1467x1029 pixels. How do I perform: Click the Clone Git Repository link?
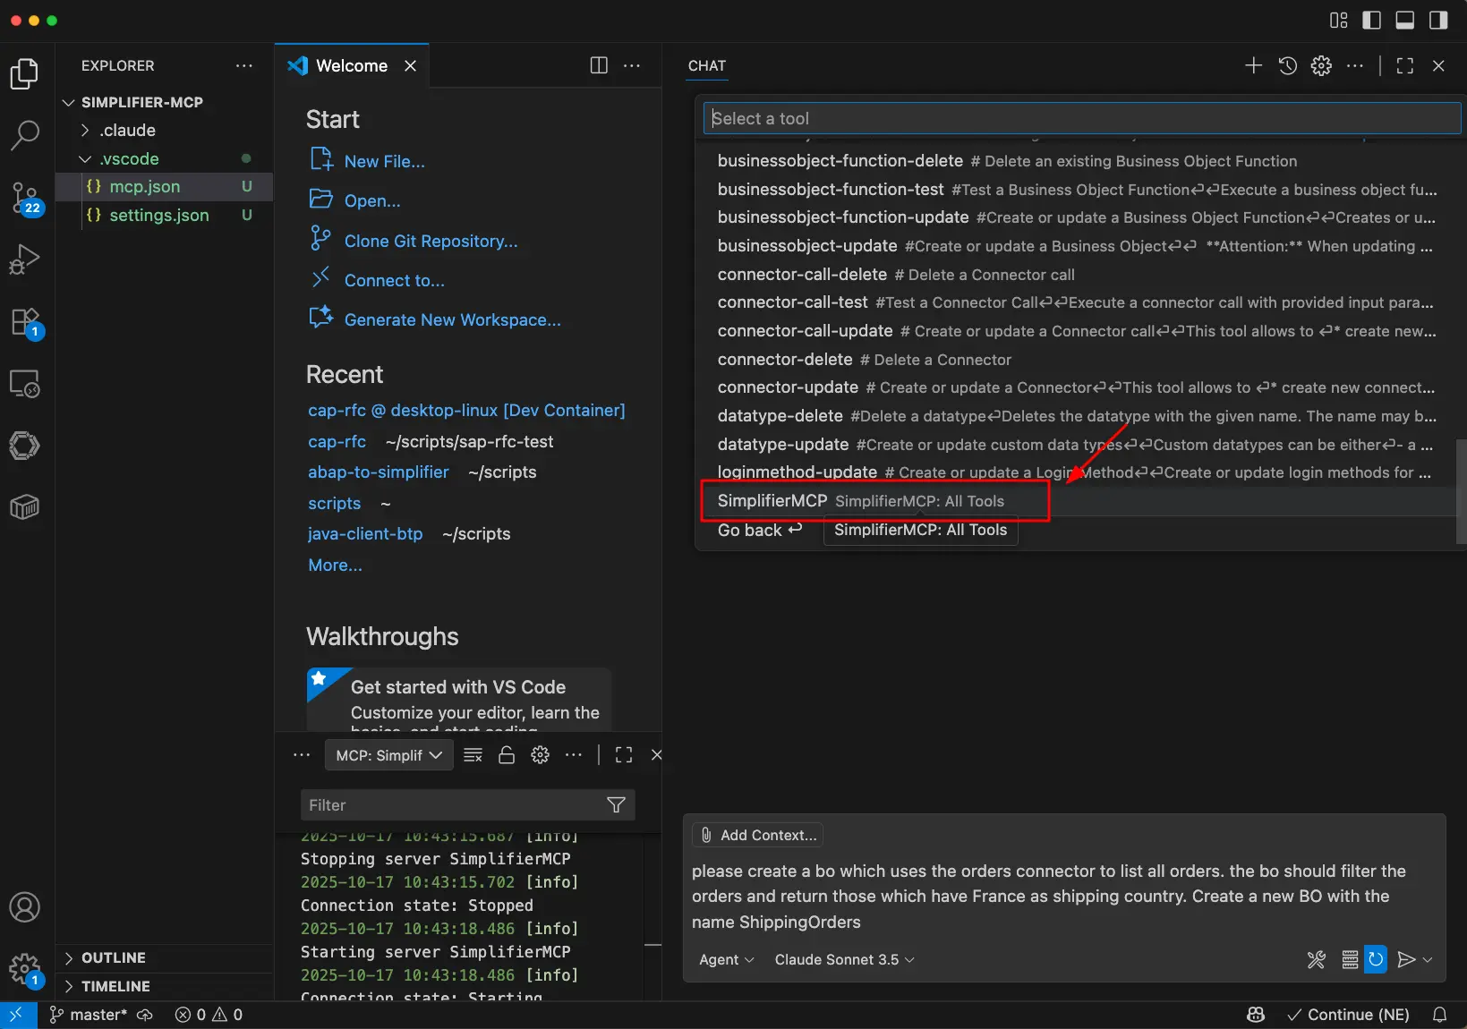coord(431,242)
